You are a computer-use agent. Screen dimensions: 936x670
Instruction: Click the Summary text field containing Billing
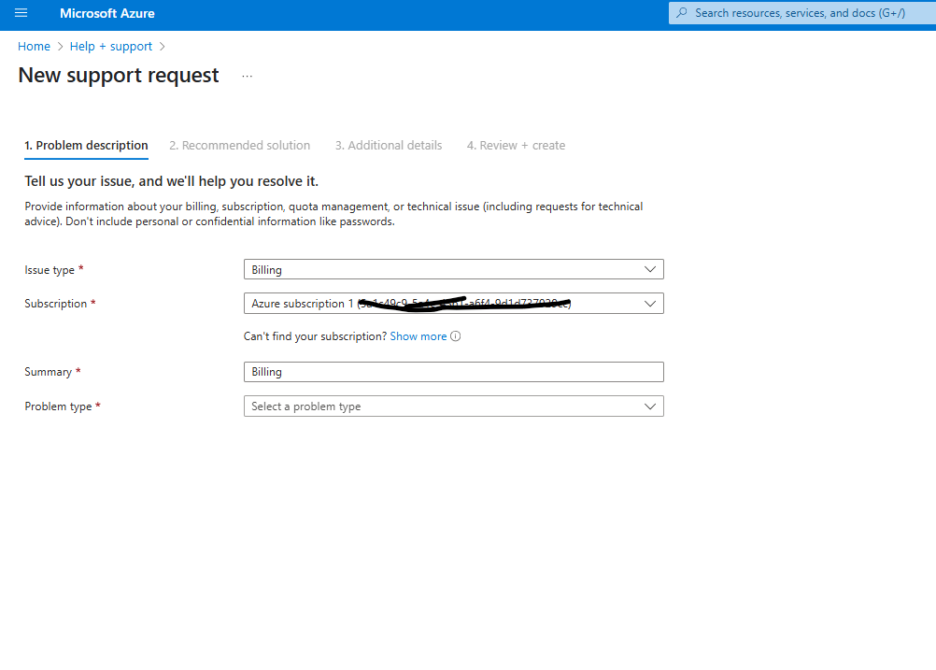pos(454,372)
